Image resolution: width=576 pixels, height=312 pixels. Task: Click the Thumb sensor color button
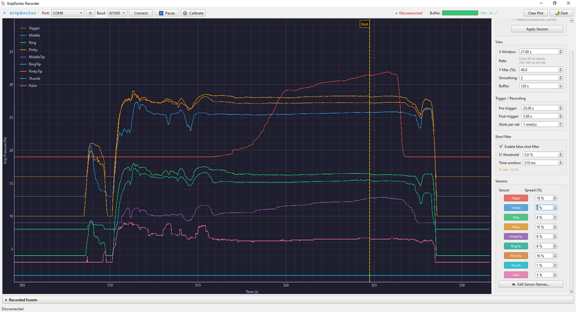[516, 265]
